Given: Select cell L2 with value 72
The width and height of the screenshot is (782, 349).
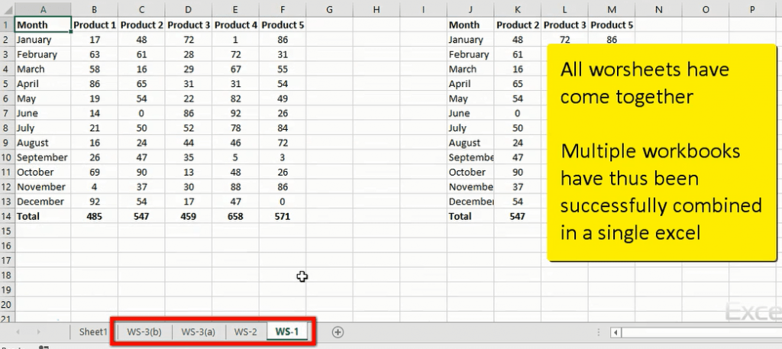Looking at the screenshot, I should [x=564, y=40].
